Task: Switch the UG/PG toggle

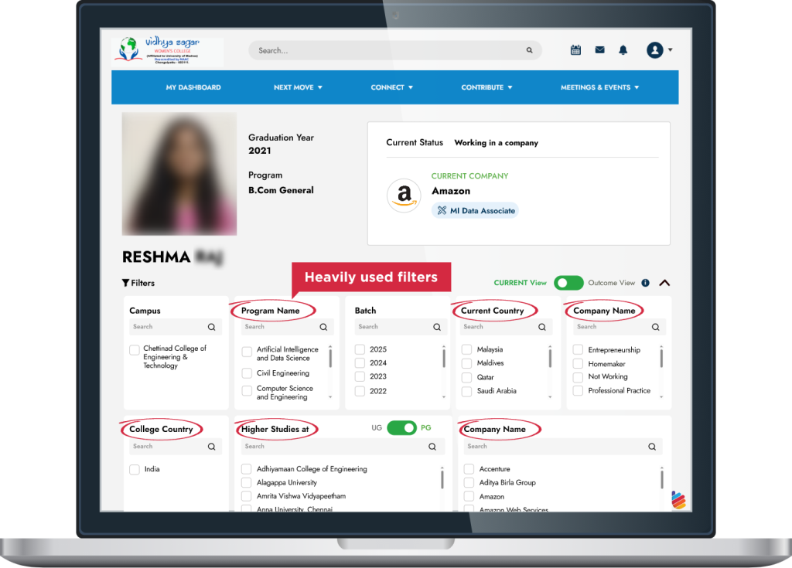Action: (401, 427)
